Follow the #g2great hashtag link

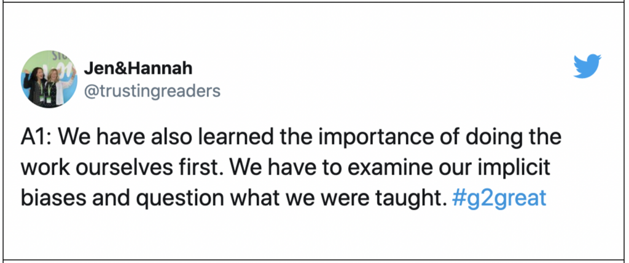(x=499, y=198)
